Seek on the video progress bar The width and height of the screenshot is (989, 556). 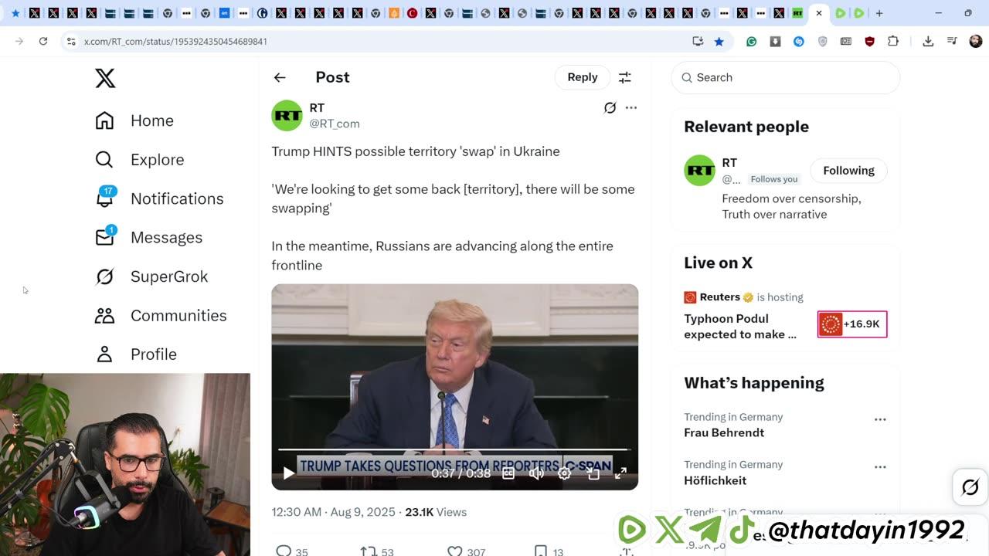tap(454, 449)
